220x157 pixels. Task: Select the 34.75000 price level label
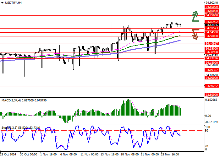point(212,15)
